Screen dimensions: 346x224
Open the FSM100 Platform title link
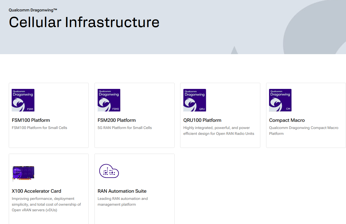pyautogui.click(x=31, y=120)
